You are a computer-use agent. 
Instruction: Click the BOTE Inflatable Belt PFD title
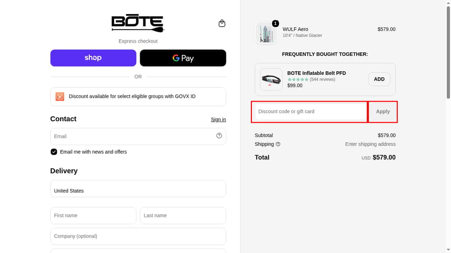tap(316, 73)
